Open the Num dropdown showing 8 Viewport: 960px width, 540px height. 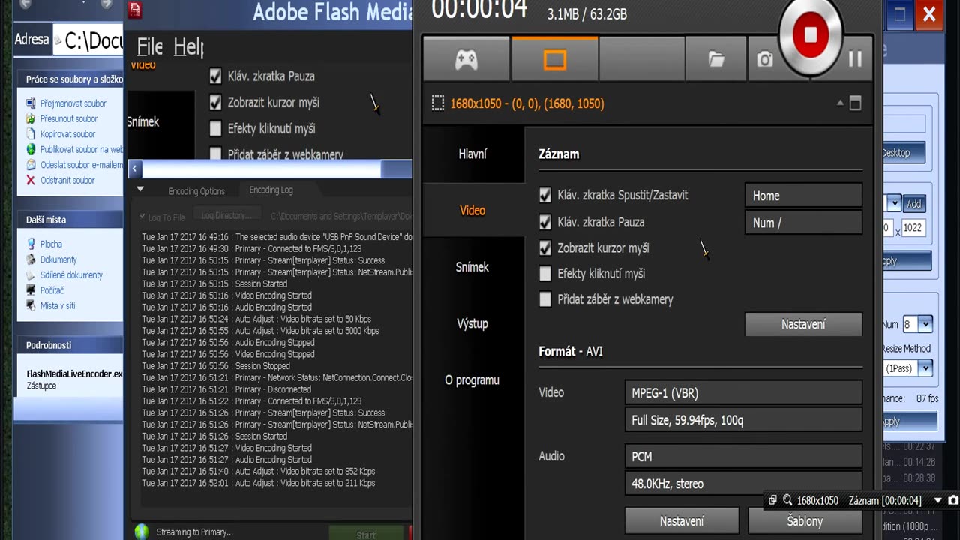925,324
